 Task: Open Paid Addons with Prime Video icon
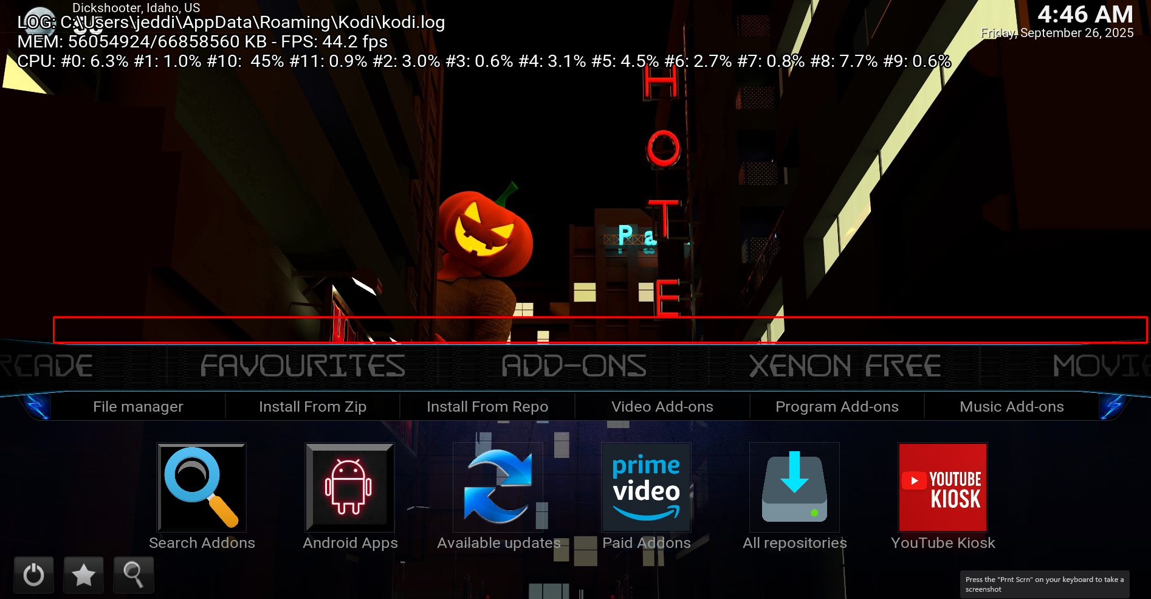[x=646, y=487]
